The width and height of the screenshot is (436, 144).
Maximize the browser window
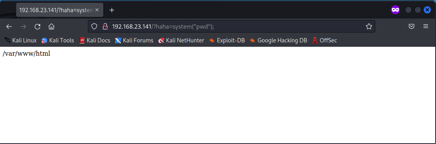point(417,10)
